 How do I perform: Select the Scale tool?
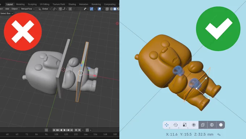tap(184, 125)
